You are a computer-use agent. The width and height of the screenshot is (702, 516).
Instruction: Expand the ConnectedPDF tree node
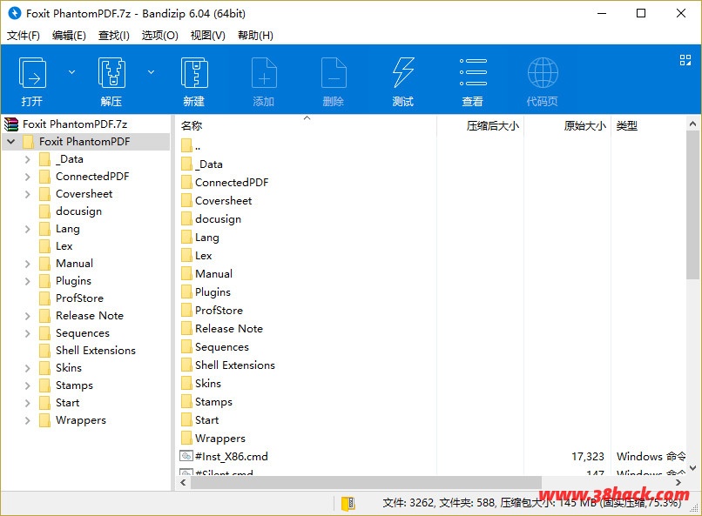click(x=28, y=177)
